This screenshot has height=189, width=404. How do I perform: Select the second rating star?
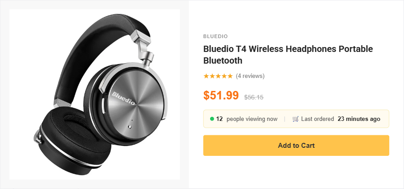click(212, 76)
